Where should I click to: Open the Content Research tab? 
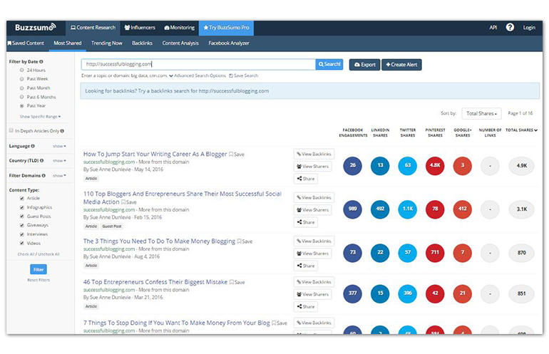[93, 28]
